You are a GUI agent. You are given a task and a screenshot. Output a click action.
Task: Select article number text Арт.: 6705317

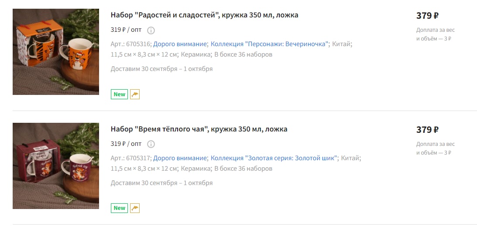point(131,158)
